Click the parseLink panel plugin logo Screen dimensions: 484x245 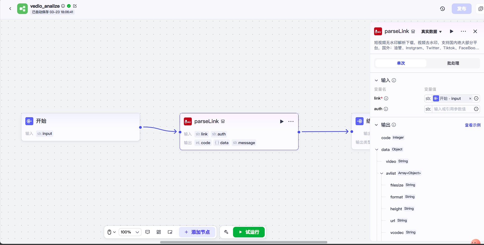click(x=378, y=31)
